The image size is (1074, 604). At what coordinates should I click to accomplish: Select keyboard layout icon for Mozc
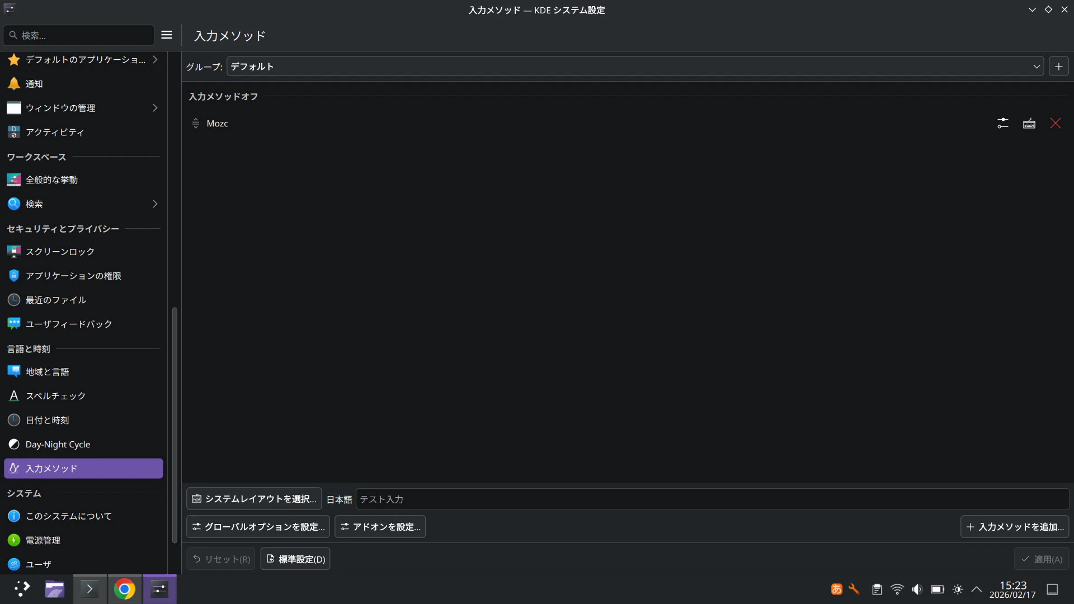click(x=1029, y=123)
